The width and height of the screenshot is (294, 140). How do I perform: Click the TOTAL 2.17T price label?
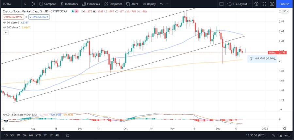[277, 53]
